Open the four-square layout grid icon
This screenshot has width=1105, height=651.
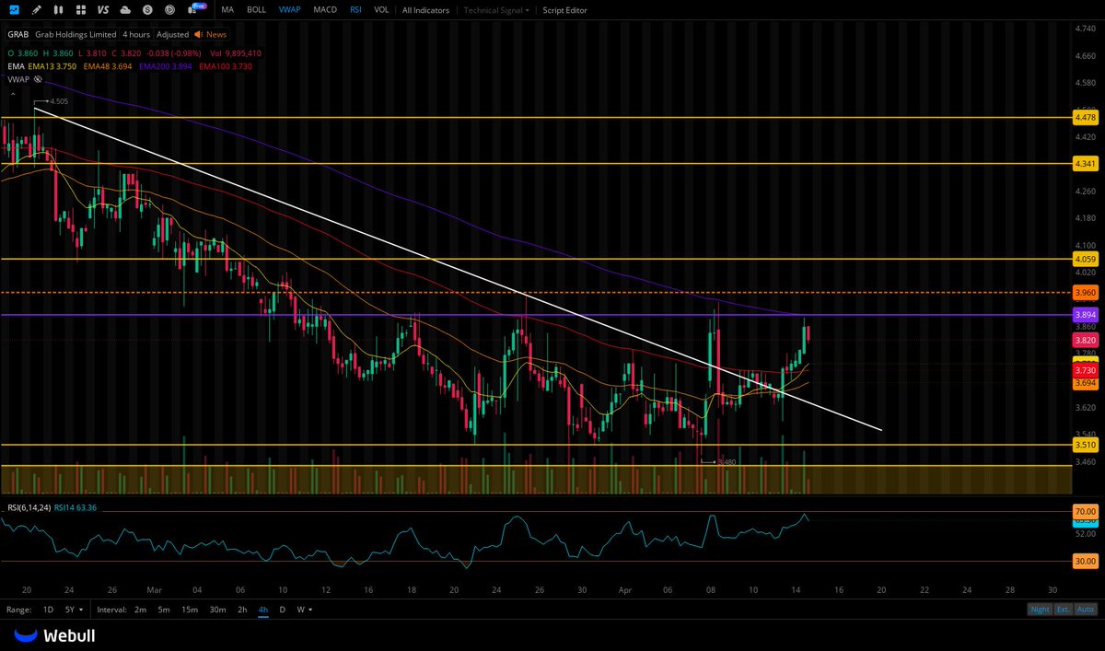pyautogui.click(x=80, y=9)
